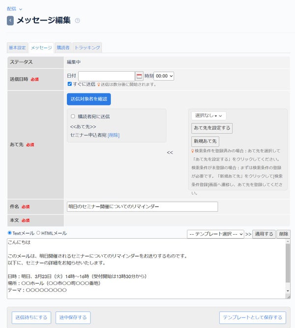The height and width of the screenshot is (328, 295).
Task: Open the テンプレート選択 dropdown
Action: tap(215, 234)
